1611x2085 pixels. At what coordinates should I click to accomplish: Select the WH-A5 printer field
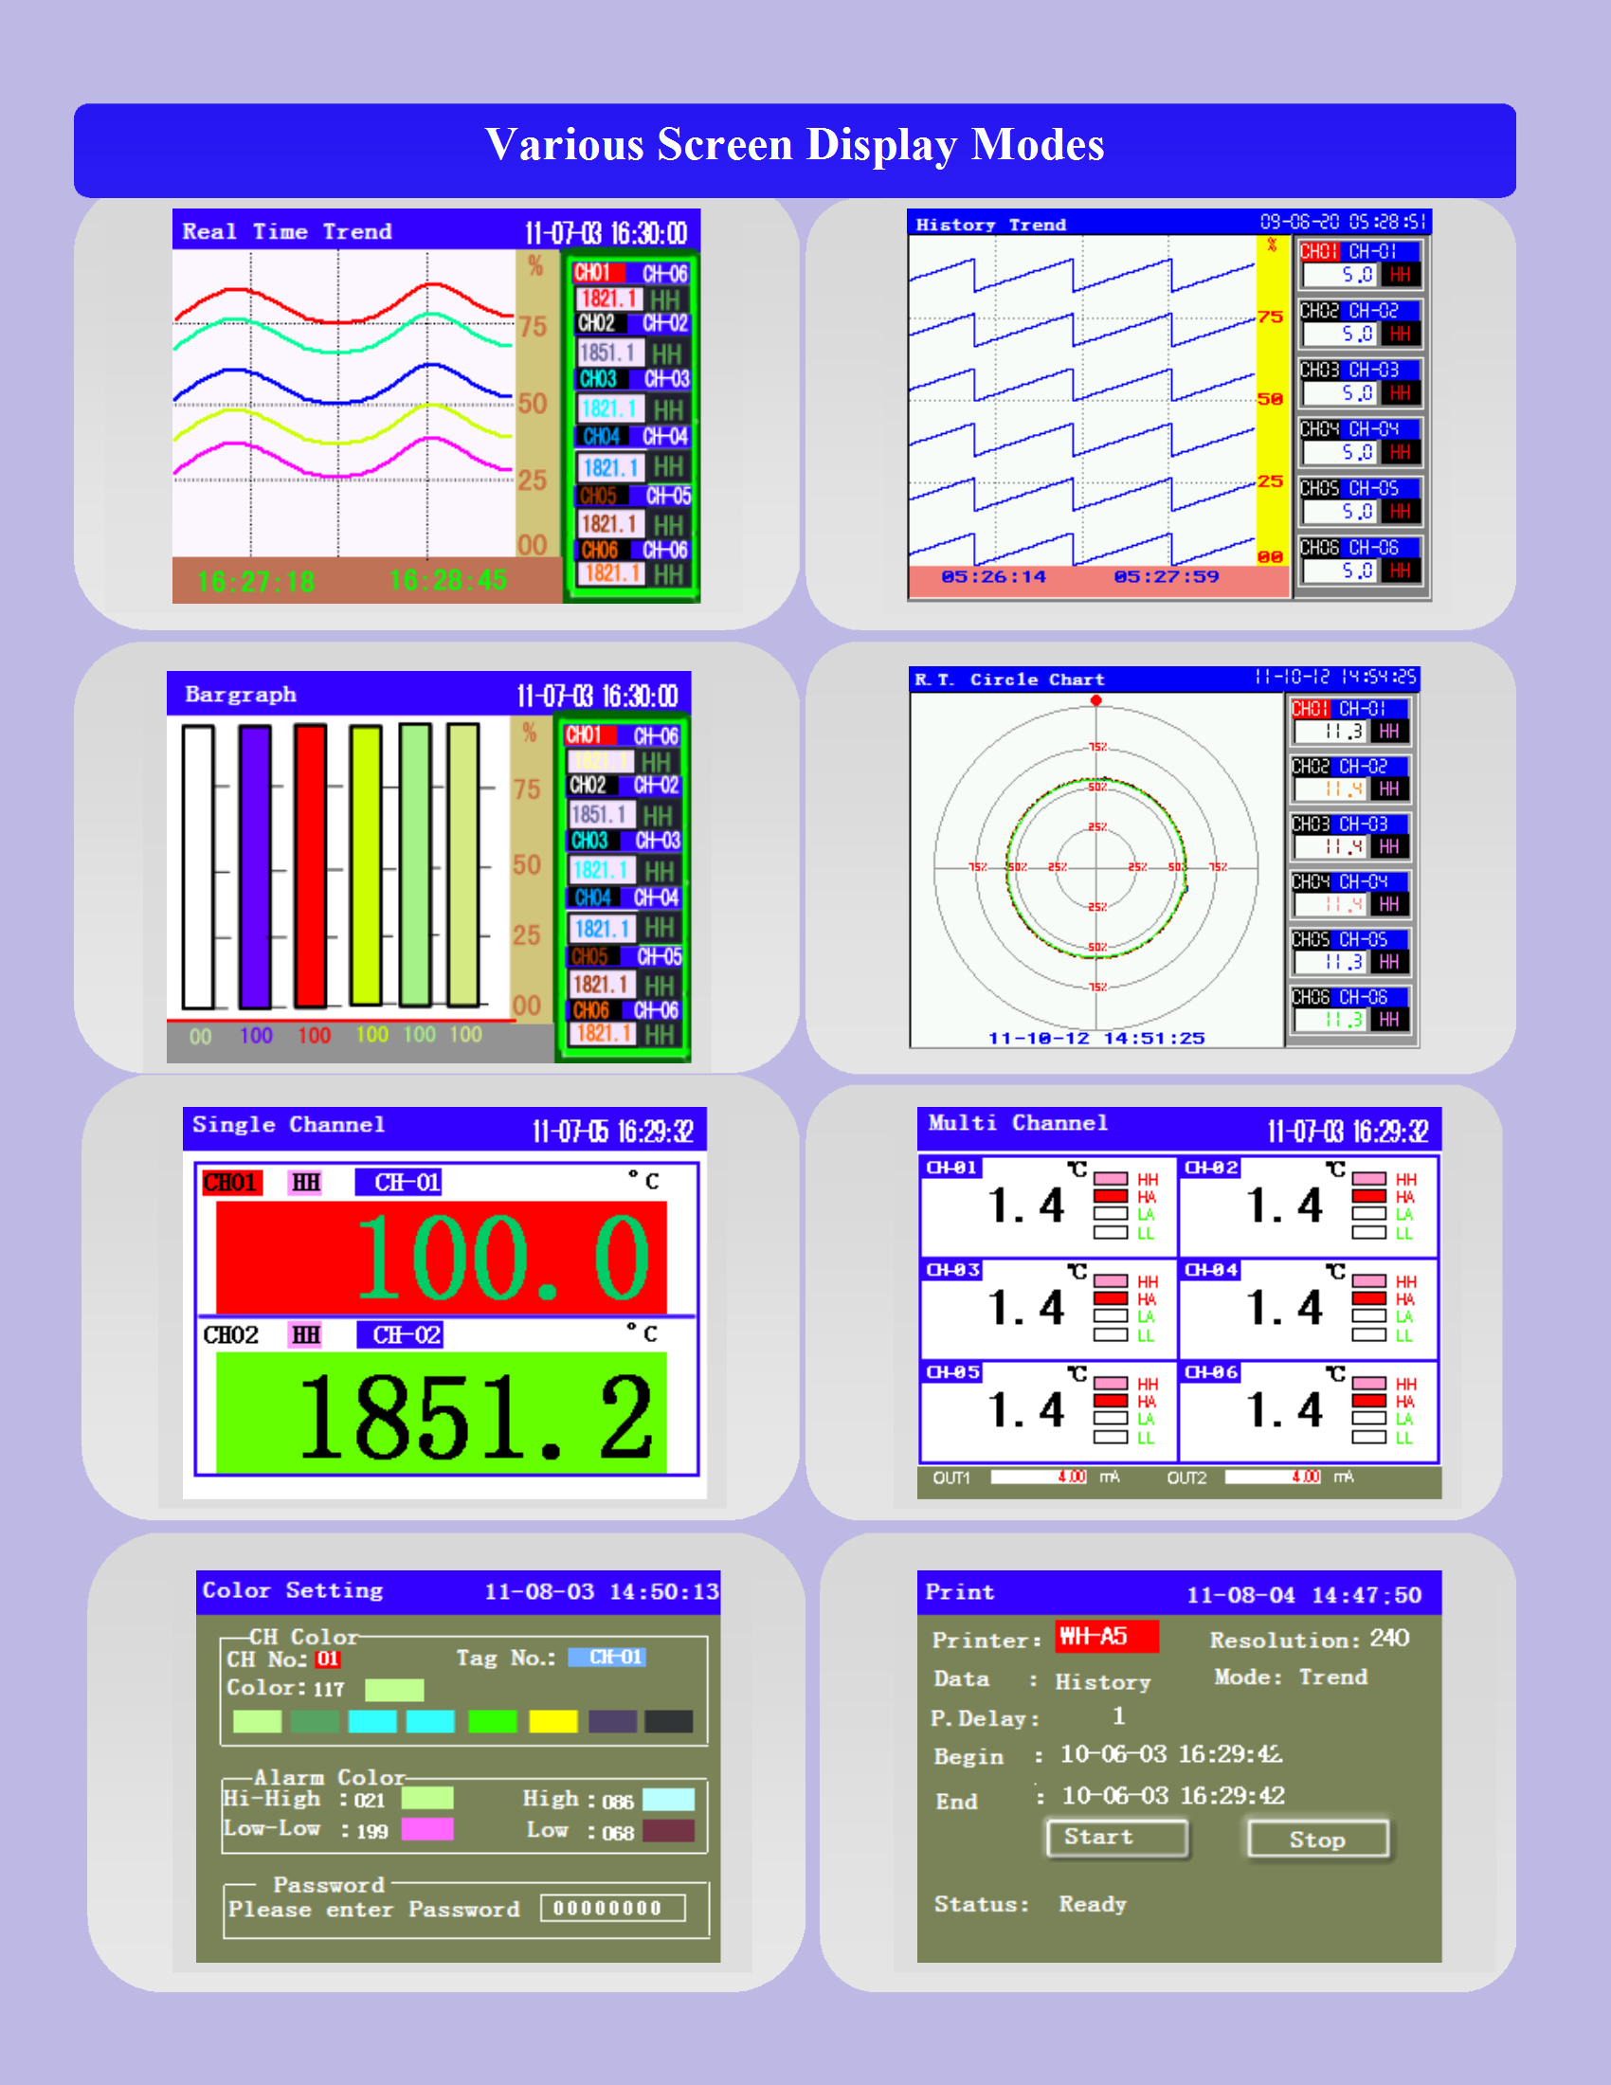(1106, 1637)
